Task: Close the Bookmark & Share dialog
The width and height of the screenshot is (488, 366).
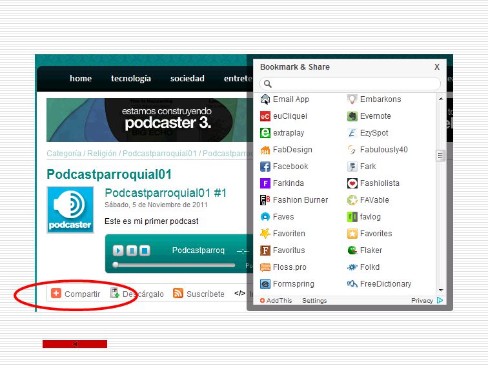Action: pyautogui.click(x=437, y=67)
